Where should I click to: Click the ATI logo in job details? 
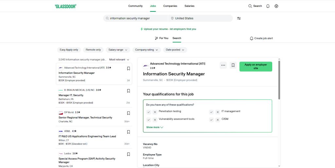[146, 66]
